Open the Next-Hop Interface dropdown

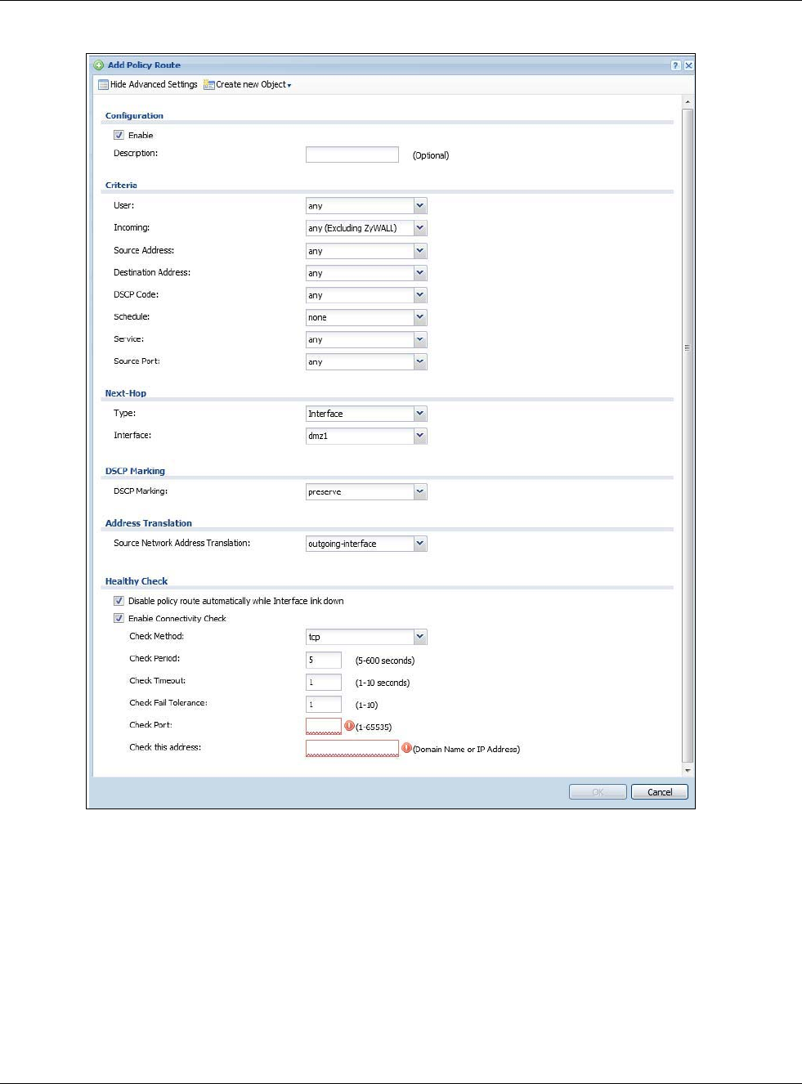pos(420,436)
